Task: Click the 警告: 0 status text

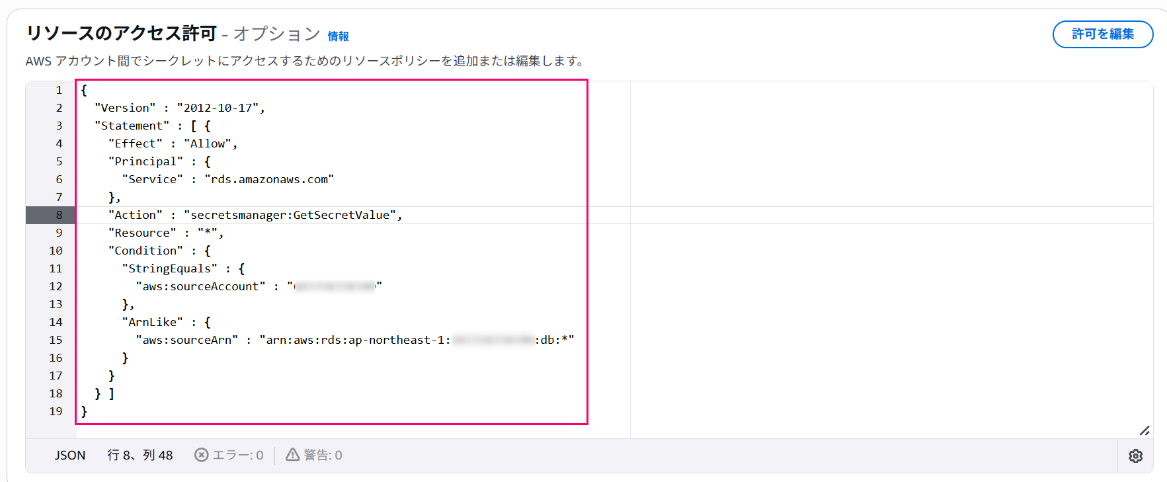Action: click(323, 455)
